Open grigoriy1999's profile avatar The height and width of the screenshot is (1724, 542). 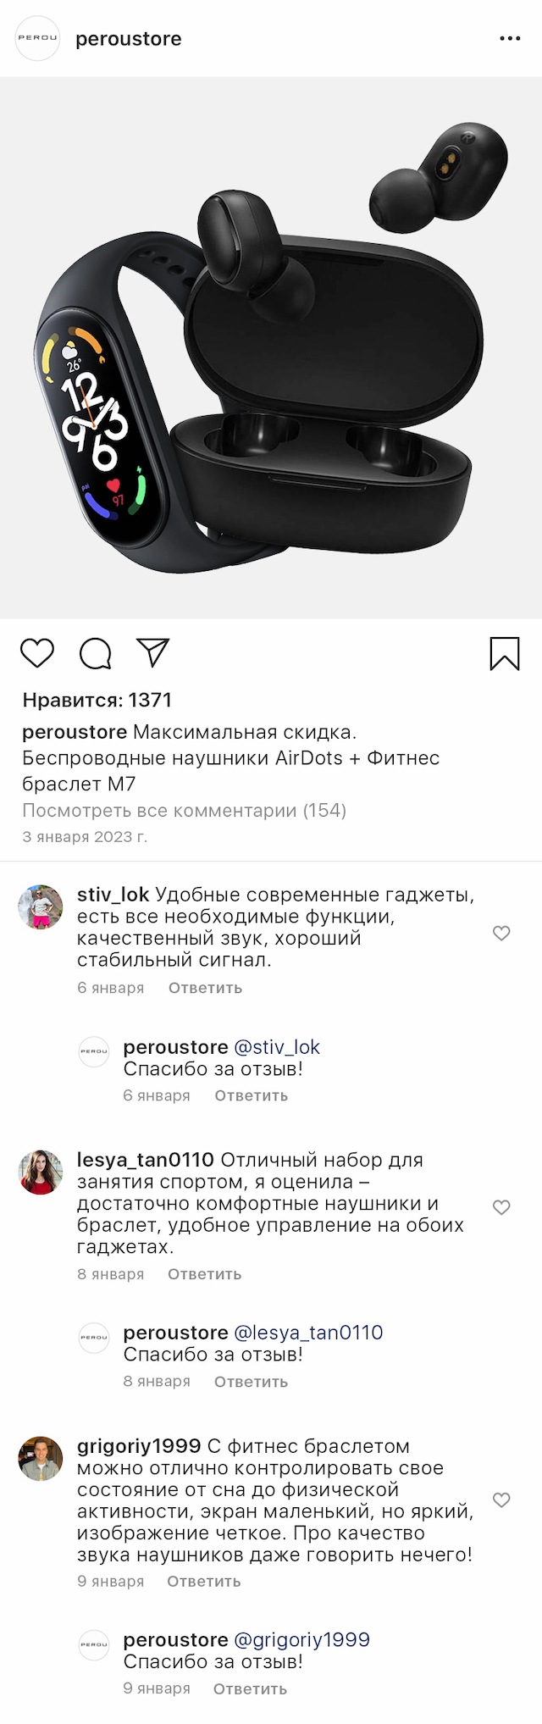pos(41,1459)
